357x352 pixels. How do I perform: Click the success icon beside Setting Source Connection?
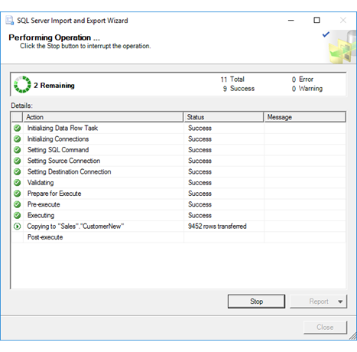point(17,161)
